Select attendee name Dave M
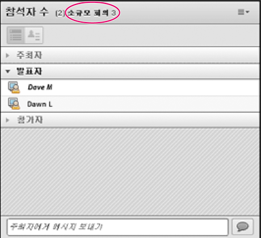The height and width of the screenshot is (238, 261). 40,87
